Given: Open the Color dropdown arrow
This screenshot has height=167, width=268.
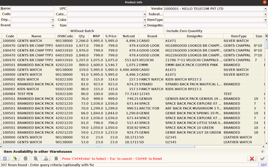Looking at the screenshot, I should [x=144, y=20].
